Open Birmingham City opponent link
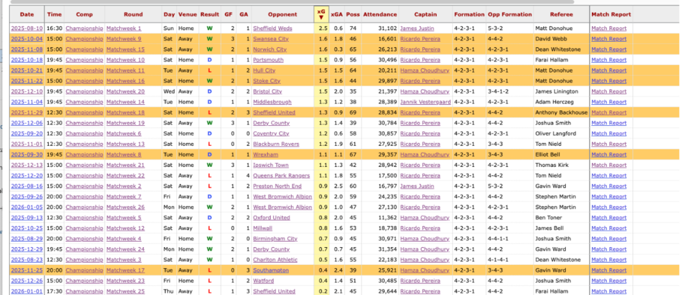Image resolution: width=685 pixels, height=295 pixels. point(275,239)
